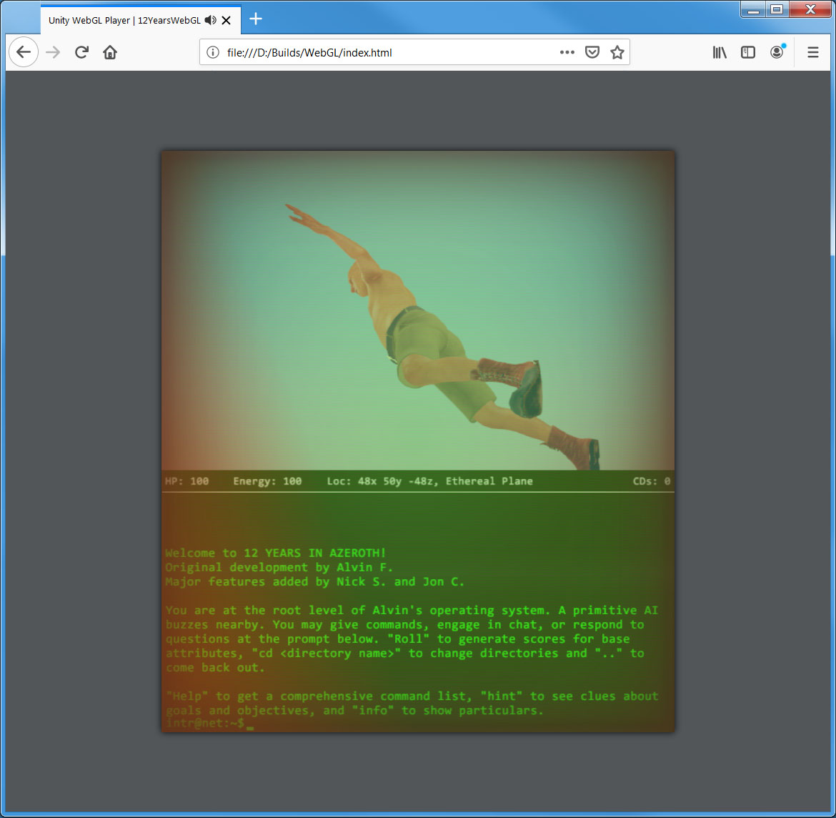This screenshot has height=818, width=836.
Task: Open the Firefox account menu
Action: tap(777, 51)
